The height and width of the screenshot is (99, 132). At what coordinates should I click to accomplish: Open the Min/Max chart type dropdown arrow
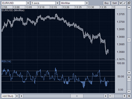click(x=87, y=3)
